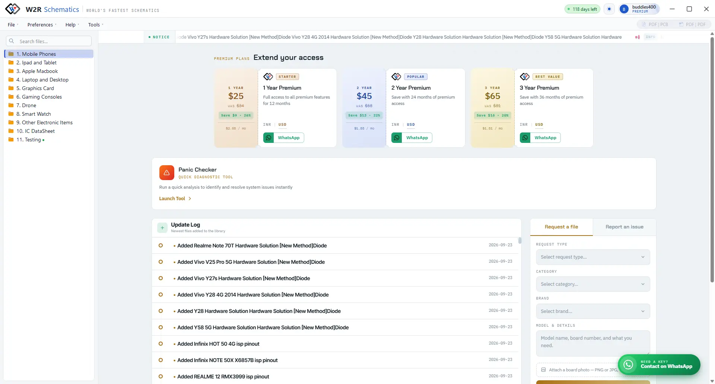Switch the 2 Year Premium price to INR

click(395, 125)
